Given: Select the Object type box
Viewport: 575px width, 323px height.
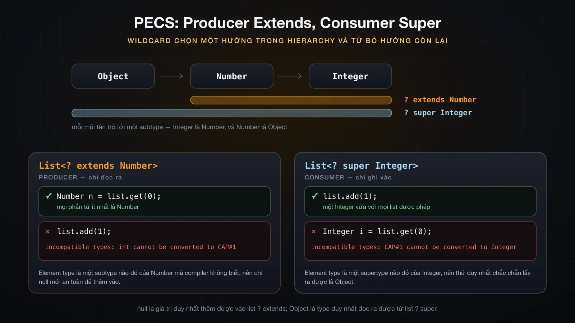Looking at the screenshot, I should [113, 76].
